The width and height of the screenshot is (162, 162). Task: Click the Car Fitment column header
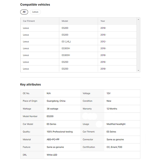[x=29, y=21]
